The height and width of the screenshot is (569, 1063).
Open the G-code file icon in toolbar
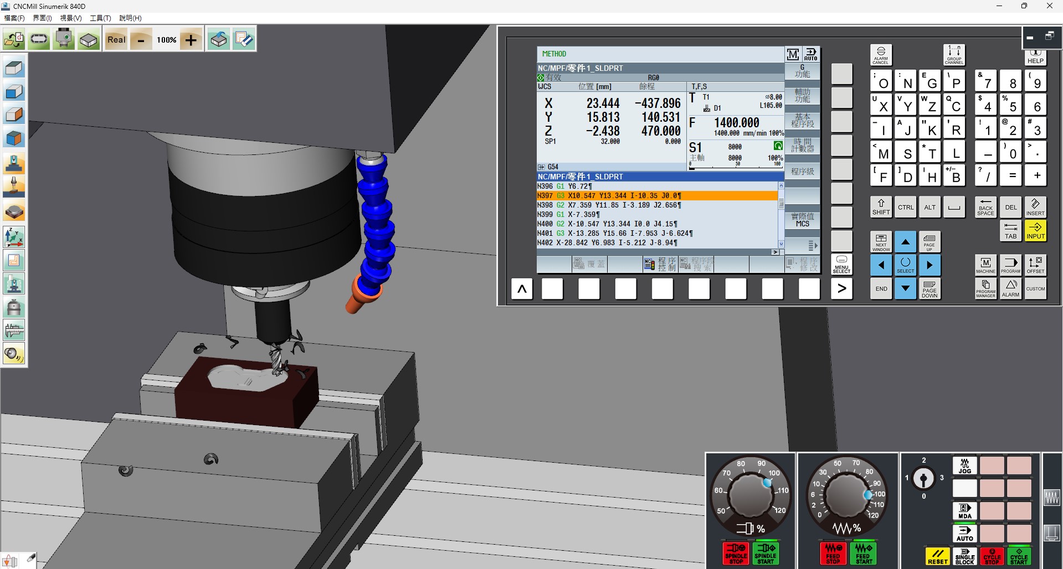[x=14, y=39]
